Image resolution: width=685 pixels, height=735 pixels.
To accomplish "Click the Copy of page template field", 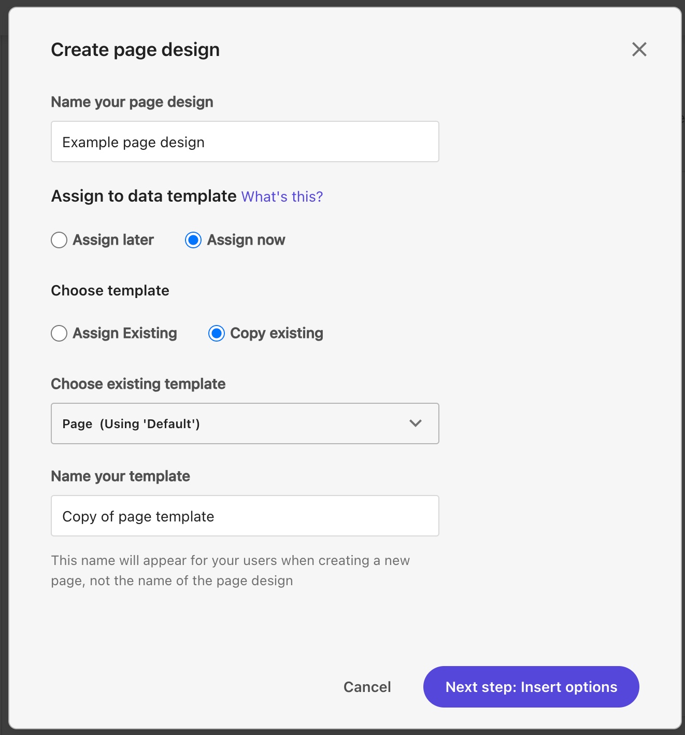I will (245, 516).
